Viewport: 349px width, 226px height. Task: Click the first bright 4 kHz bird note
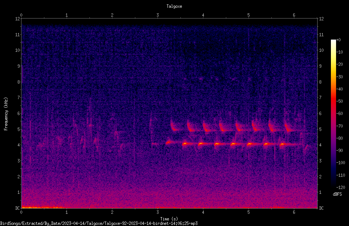coord(169,142)
